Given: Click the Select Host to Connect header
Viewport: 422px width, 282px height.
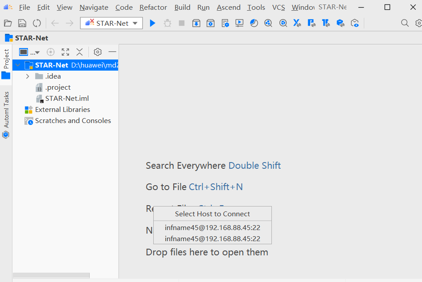Looking at the screenshot, I should 212,214.
